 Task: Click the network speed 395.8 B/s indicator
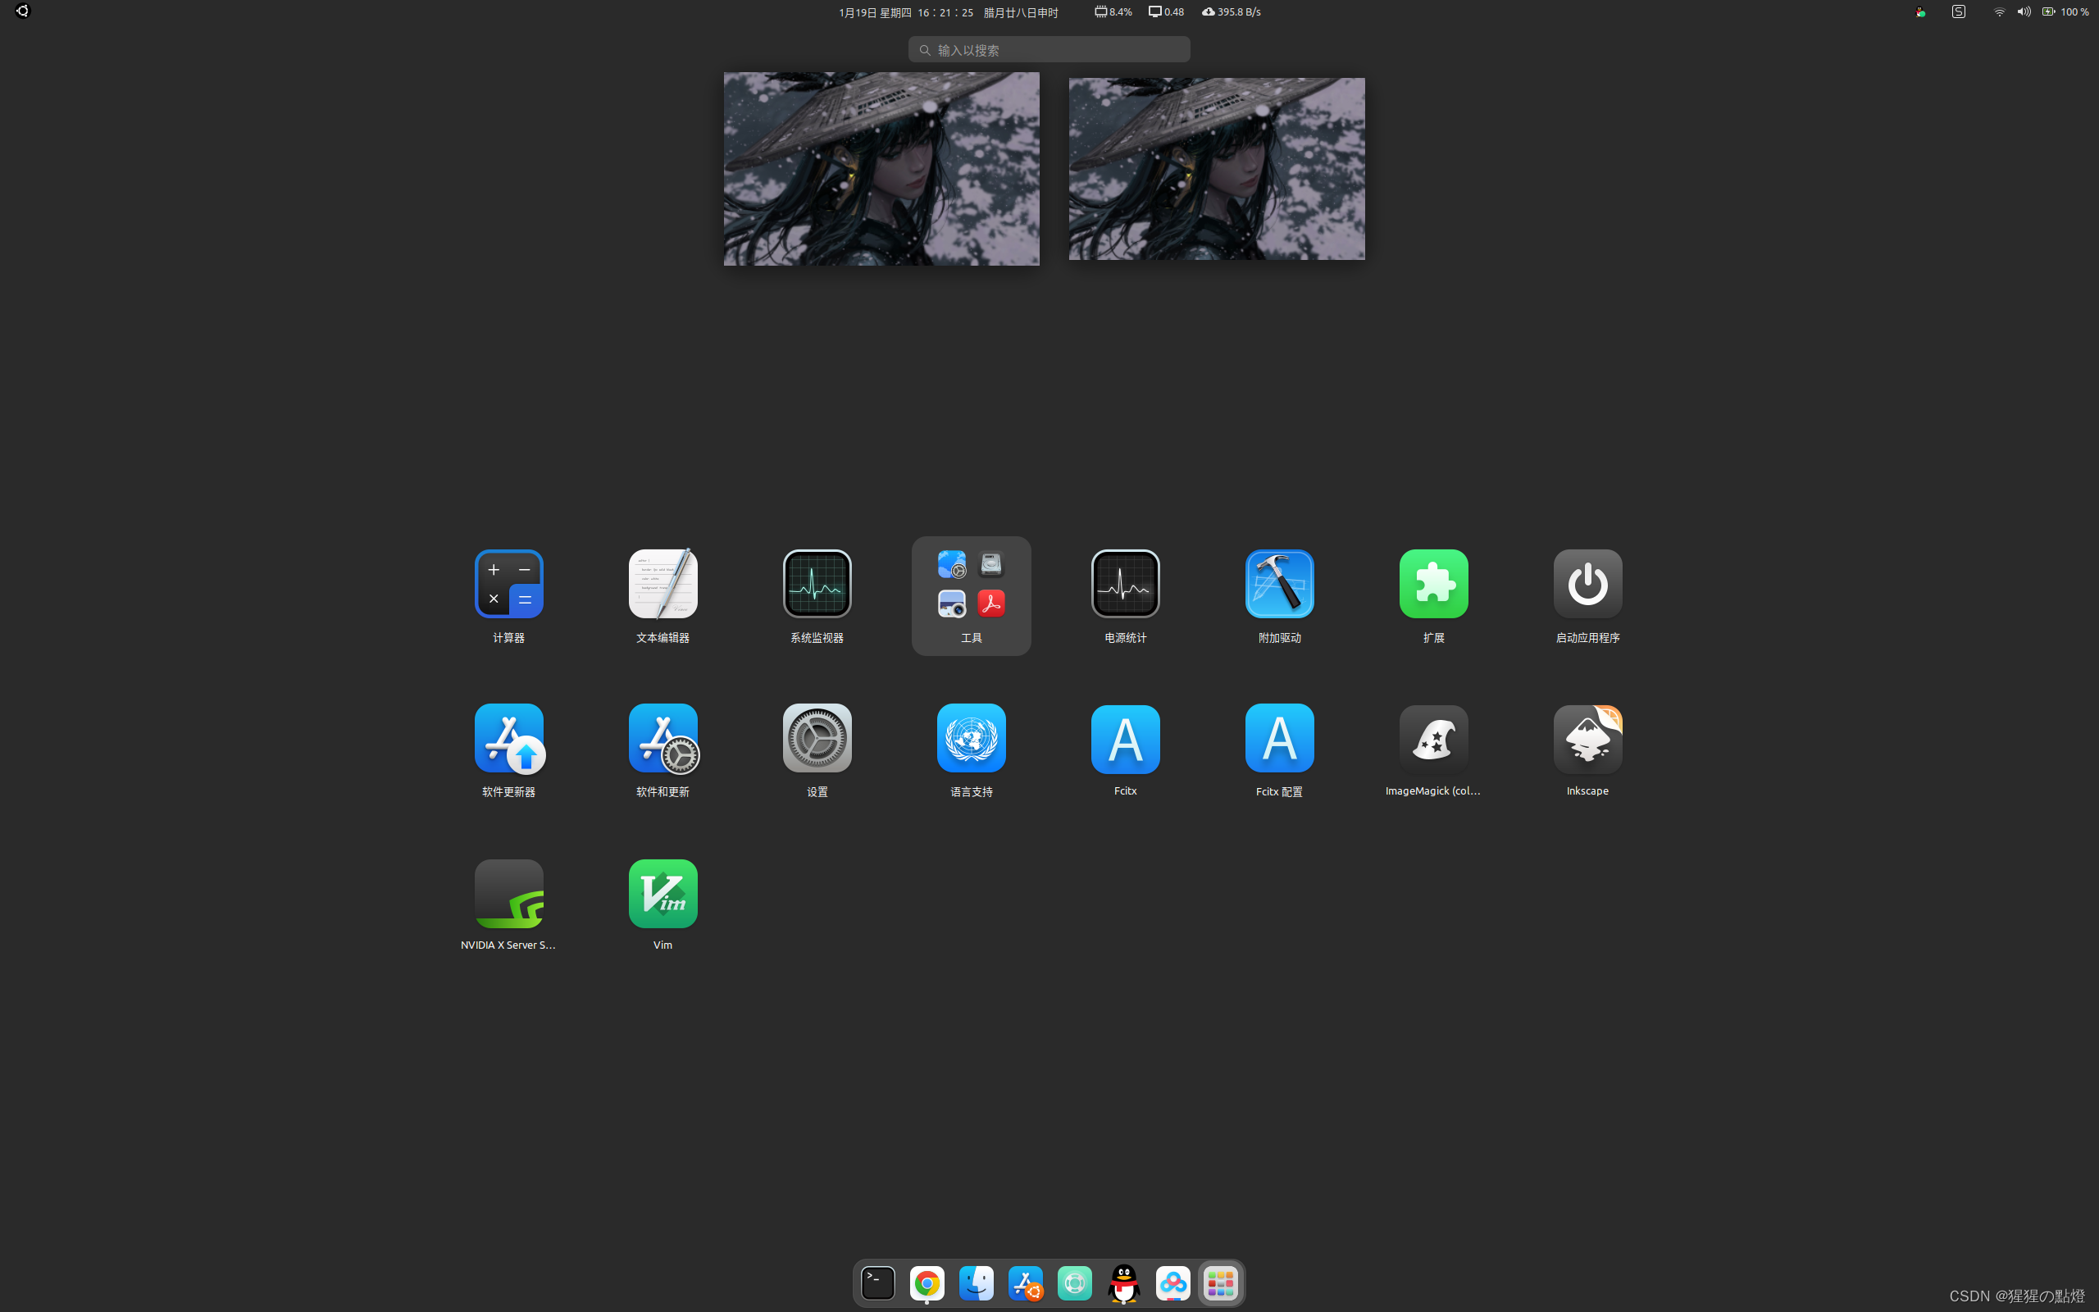(x=1231, y=11)
